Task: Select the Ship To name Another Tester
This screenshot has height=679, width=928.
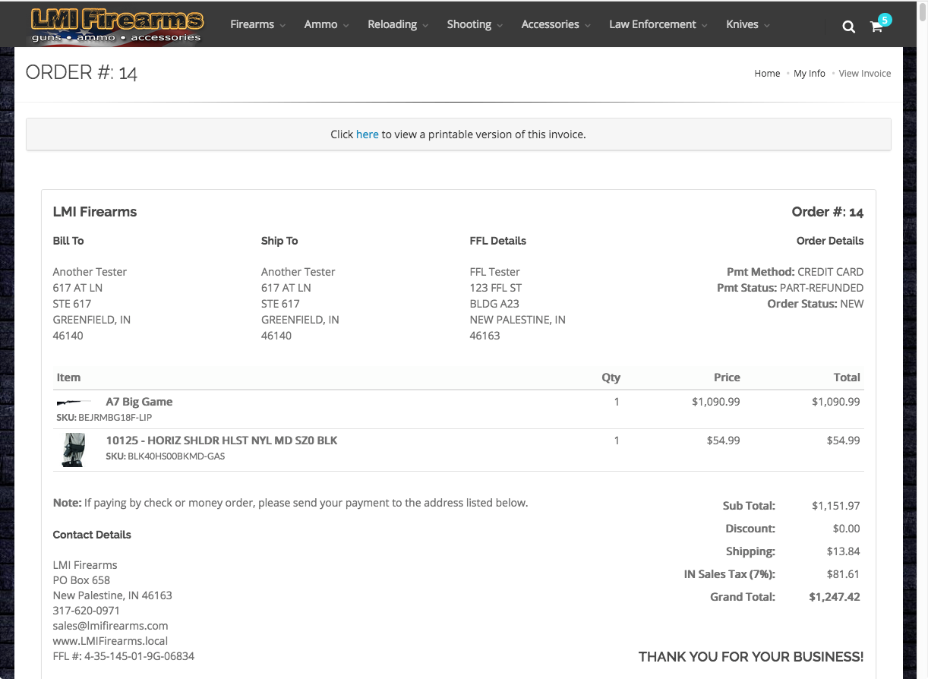Action: pyautogui.click(x=298, y=272)
